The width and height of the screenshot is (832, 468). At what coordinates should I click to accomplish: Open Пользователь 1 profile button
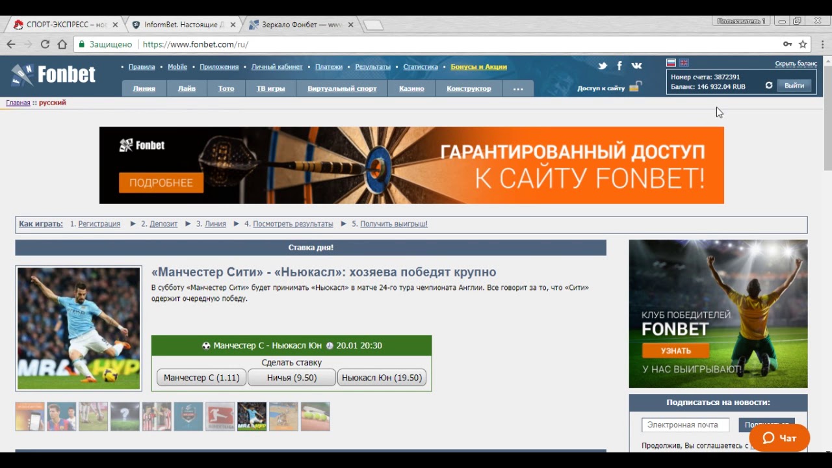click(741, 21)
